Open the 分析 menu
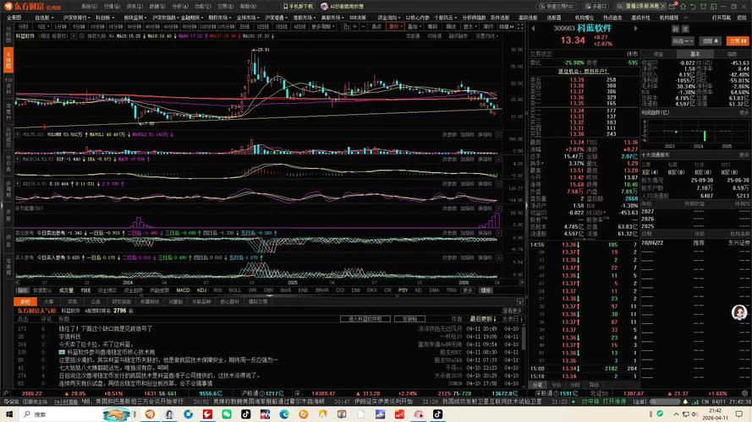 point(180,6)
